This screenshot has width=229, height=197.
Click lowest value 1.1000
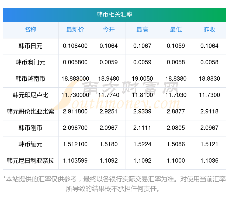pos(176,161)
